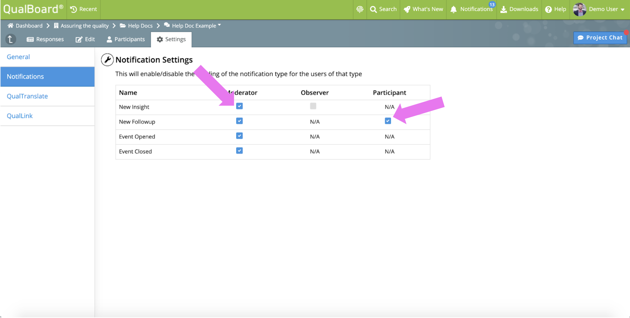Viewport: 630px width, 318px height.
Task: Click the Project Chat speech bubble icon
Action: point(581,38)
